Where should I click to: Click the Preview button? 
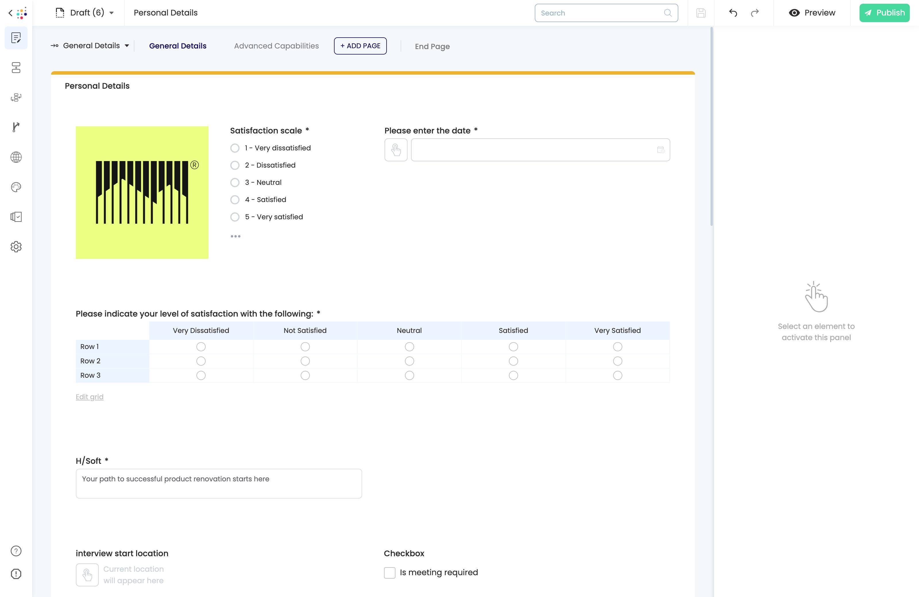coord(812,13)
